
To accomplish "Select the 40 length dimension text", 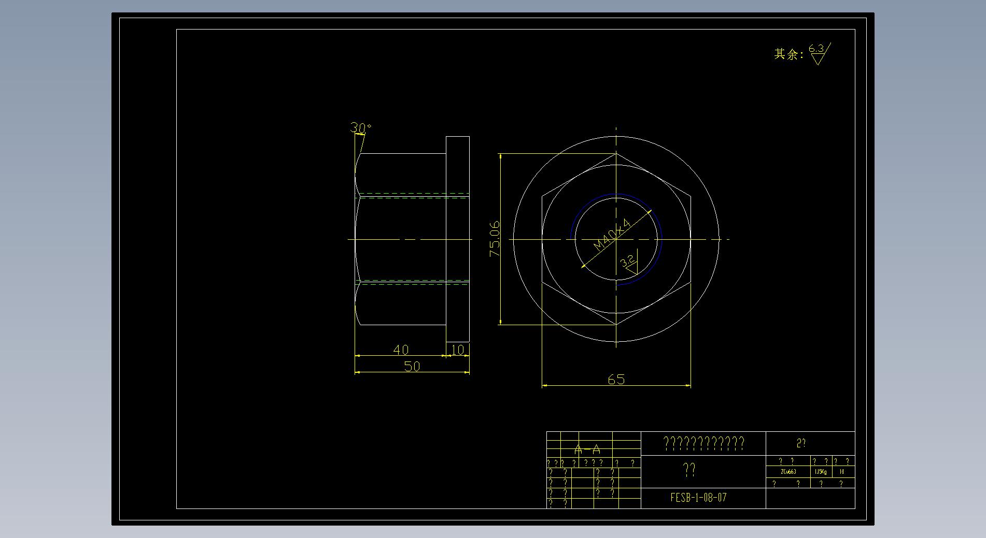I will point(401,350).
